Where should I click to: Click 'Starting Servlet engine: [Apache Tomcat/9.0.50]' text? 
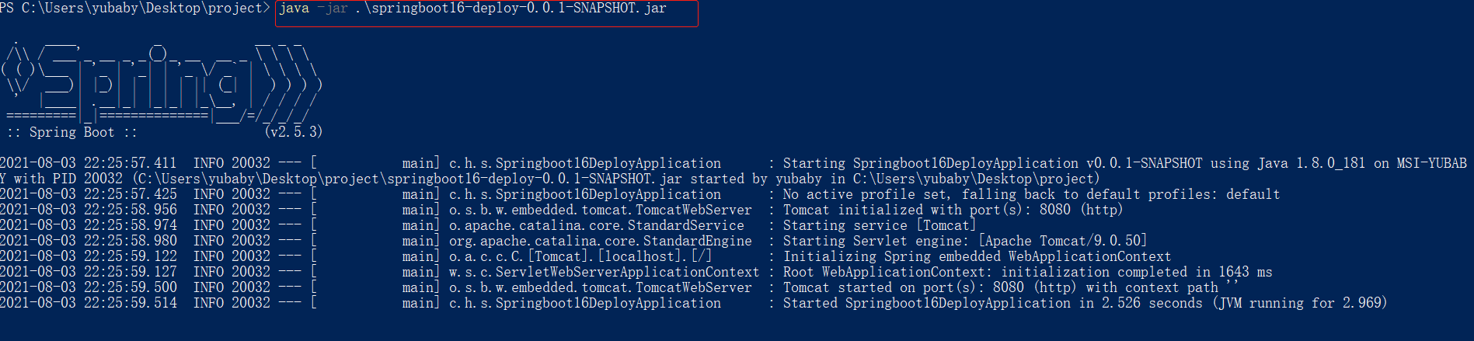coord(964,241)
